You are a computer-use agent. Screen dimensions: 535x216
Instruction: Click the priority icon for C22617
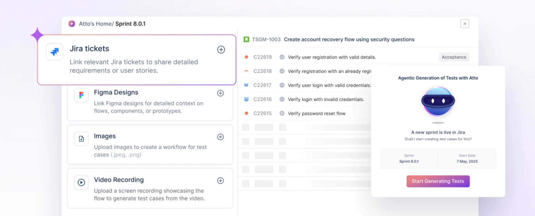point(246,85)
